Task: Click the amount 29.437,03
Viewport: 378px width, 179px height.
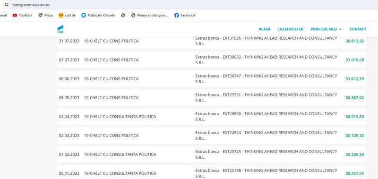Action: [355, 173]
